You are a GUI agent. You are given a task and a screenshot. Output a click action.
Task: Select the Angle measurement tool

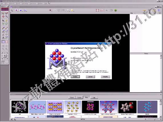coord(3,34)
